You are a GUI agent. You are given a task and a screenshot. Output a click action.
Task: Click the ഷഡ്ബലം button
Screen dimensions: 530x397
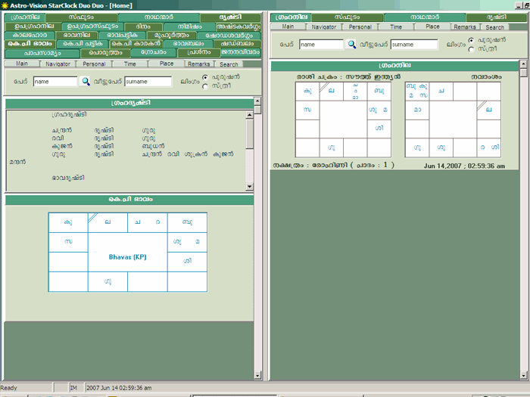(x=237, y=44)
